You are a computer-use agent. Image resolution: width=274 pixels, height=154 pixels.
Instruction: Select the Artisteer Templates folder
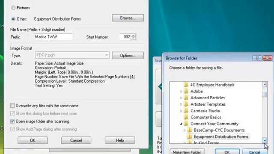(x=208, y=104)
